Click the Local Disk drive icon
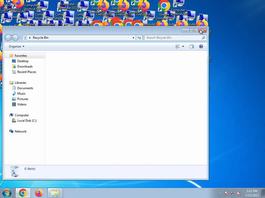This screenshot has width=265, height=198. click(14, 121)
